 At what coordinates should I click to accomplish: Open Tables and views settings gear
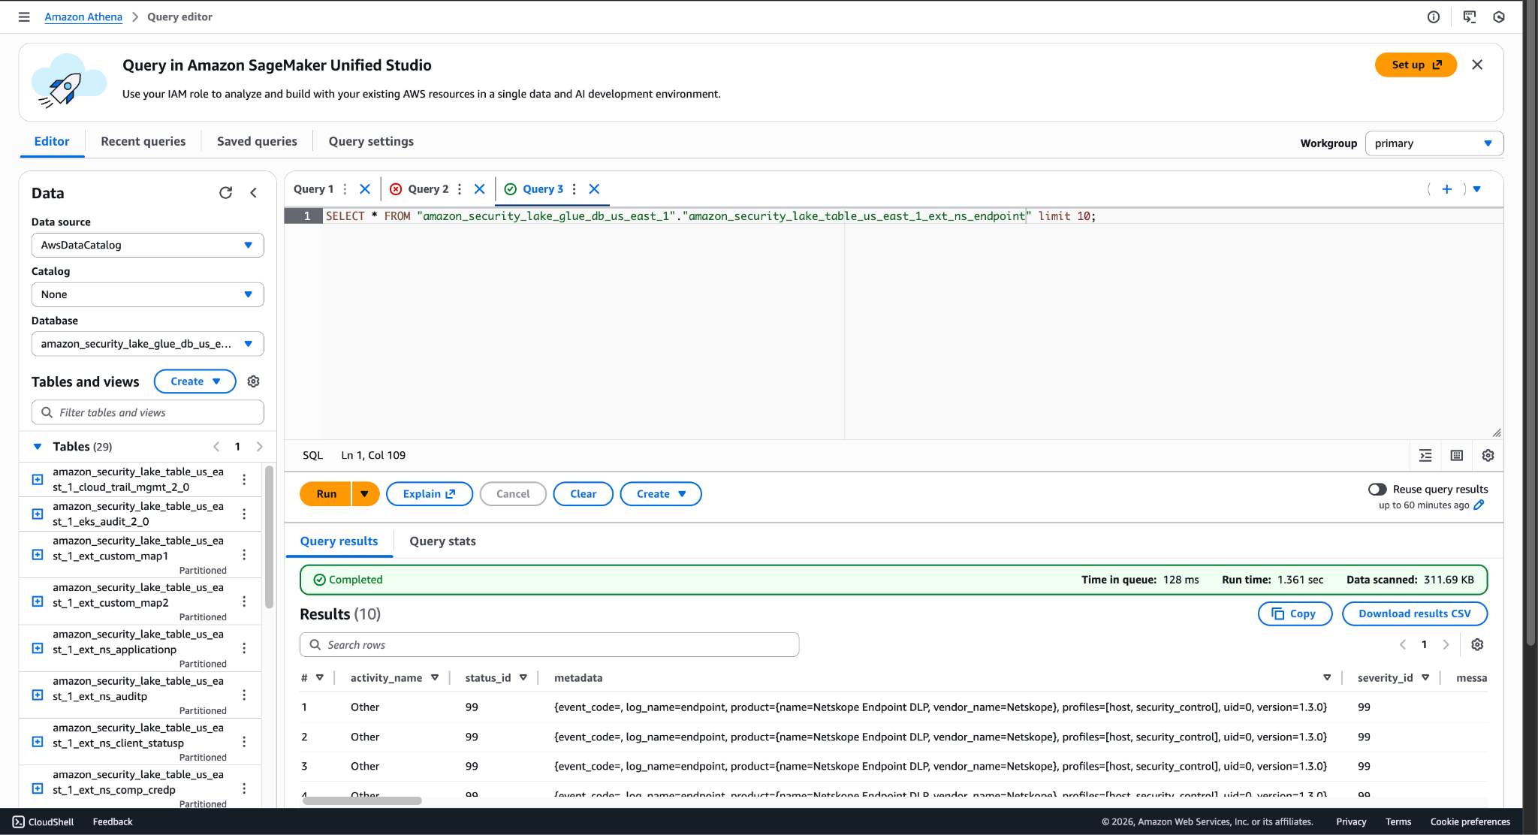pyautogui.click(x=254, y=381)
